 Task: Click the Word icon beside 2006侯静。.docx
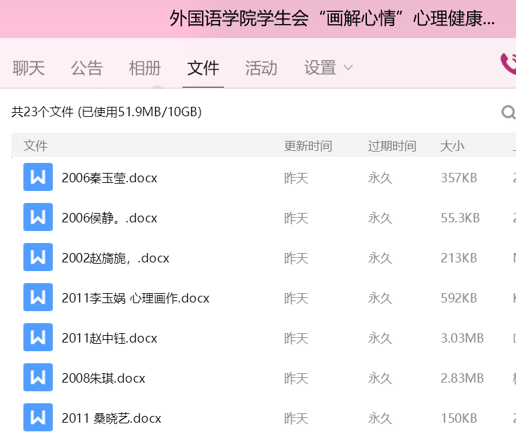pos(38,218)
